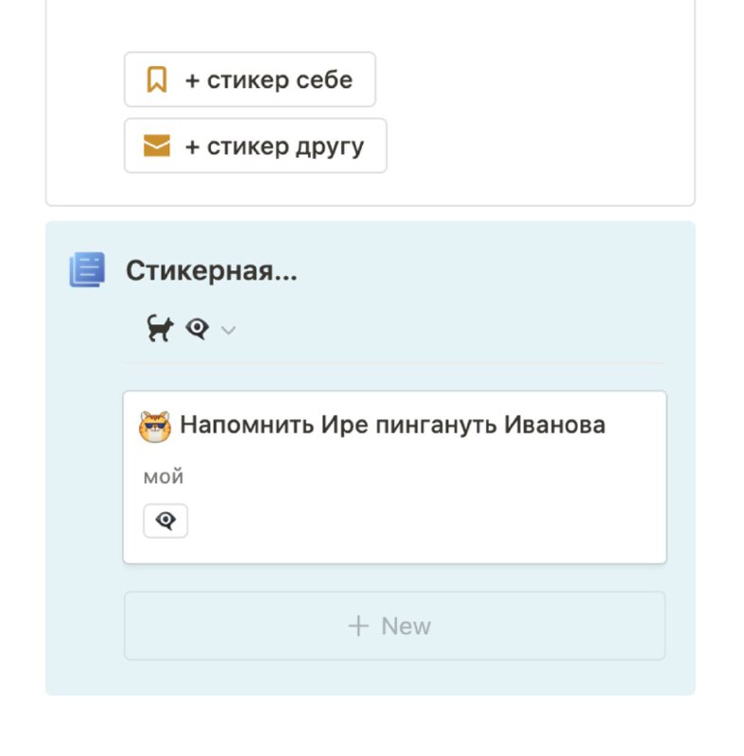744x756 pixels.
Task: Click the light-blue callout background below New
Action: click(371, 678)
